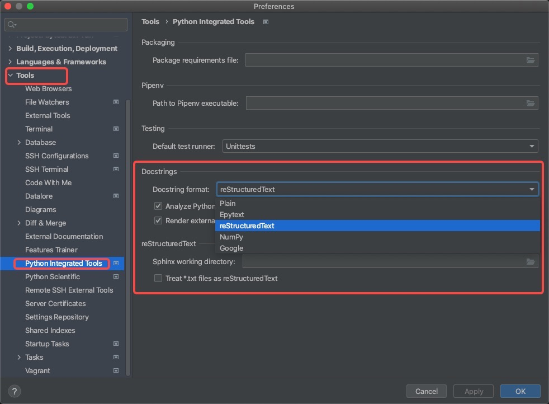Browse for Sphinx working directory folder icon
Image resolution: width=549 pixels, height=404 pixels.
(531, 262)
